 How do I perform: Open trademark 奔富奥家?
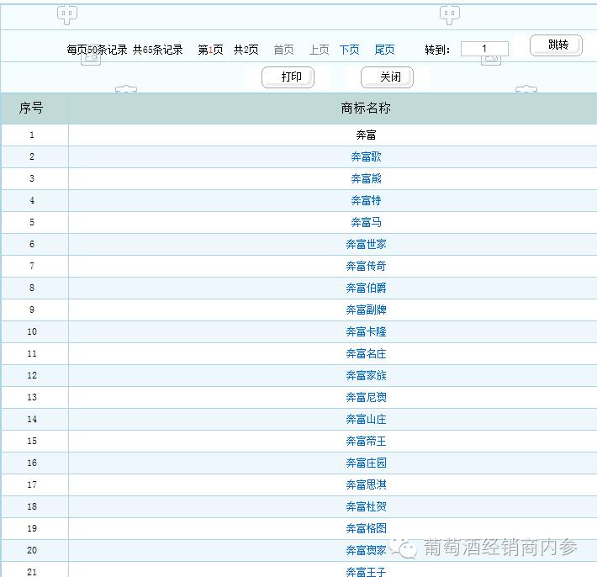tap(366, 550)
